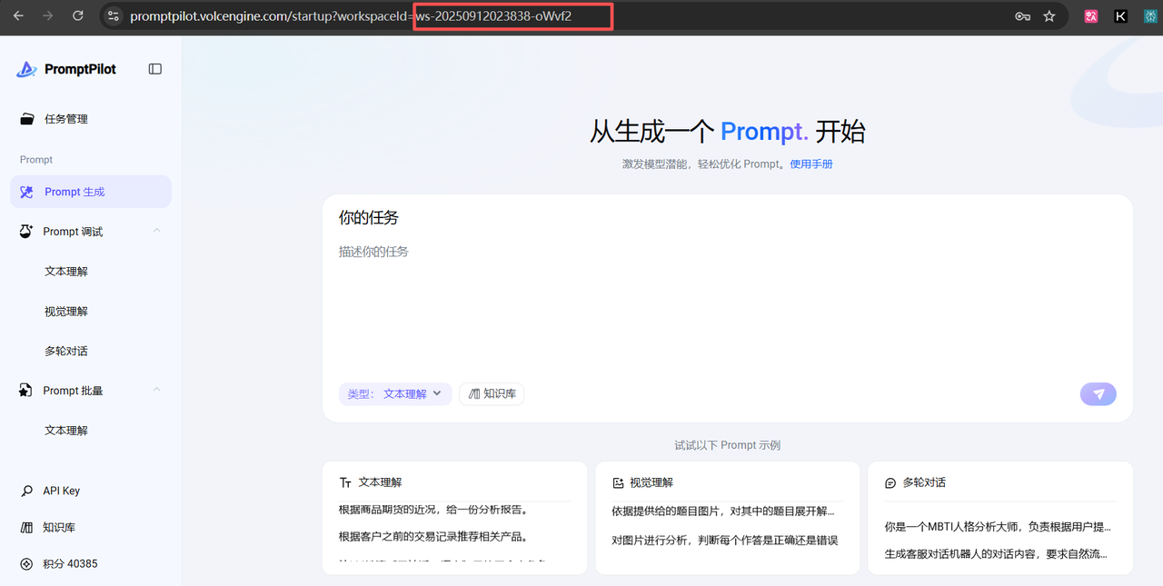
Task: Click the 你的任务 heading
Action: click(369, 218)
